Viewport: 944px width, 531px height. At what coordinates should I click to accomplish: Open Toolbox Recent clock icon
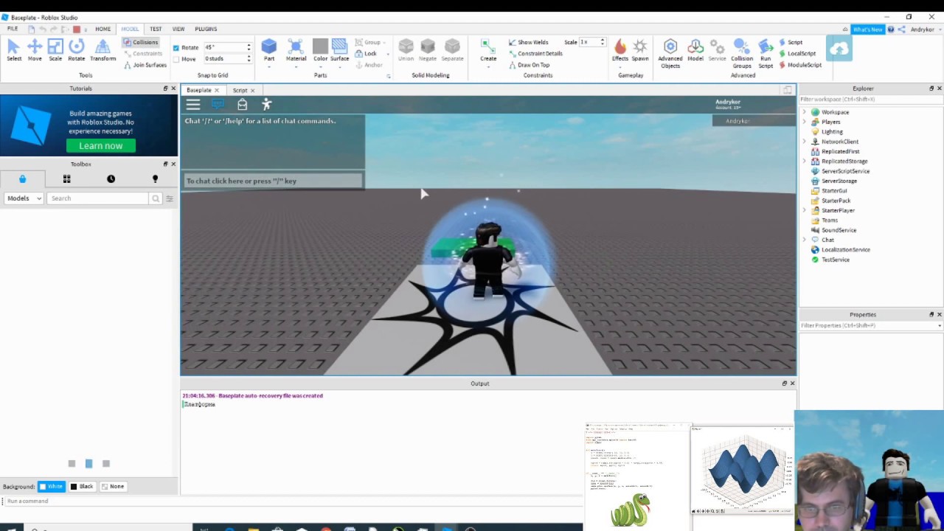tap(111, 178)
